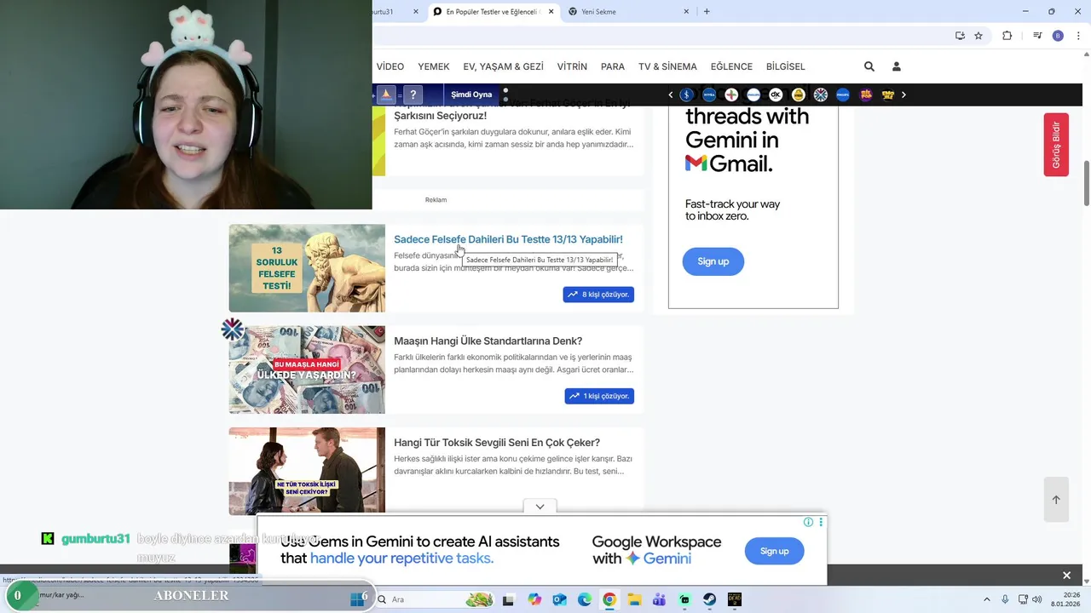The image size is (1091, 613).
Task: Click the page vertical scrollbar thumb
Action: point(1087,181)
